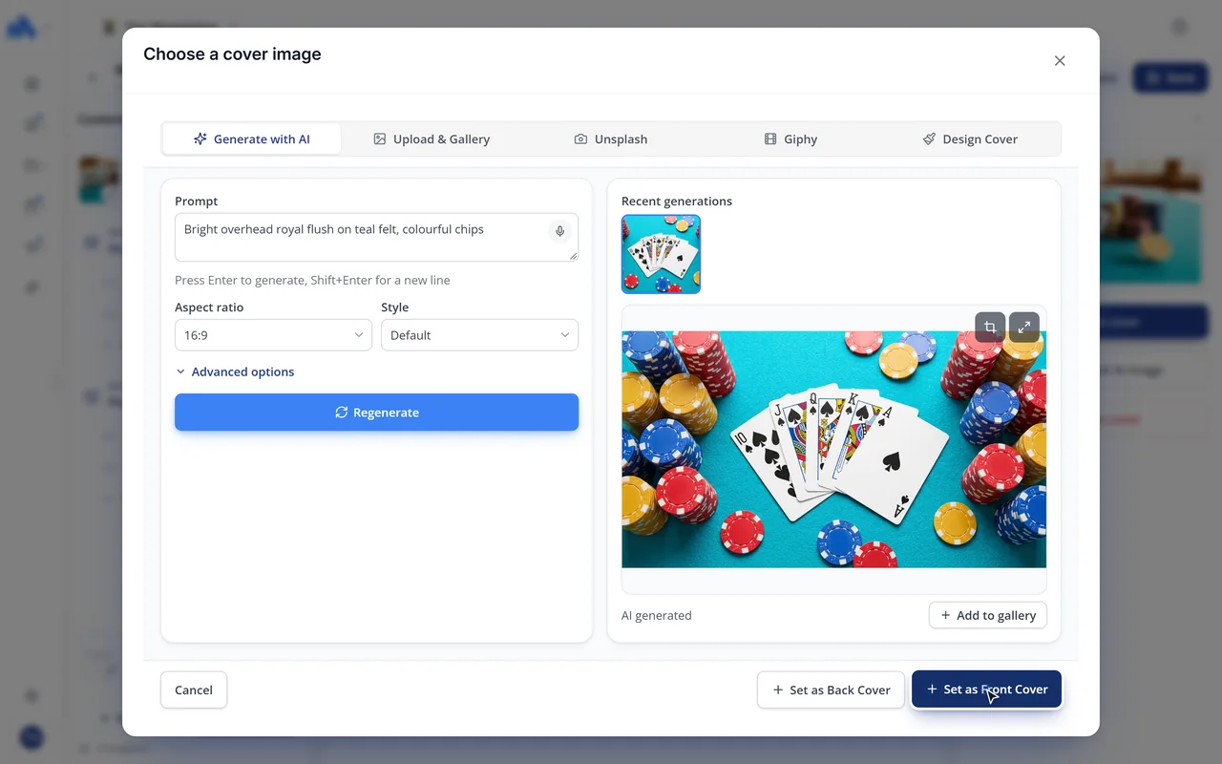Switch to the Design Cover tab

(970, 138)
